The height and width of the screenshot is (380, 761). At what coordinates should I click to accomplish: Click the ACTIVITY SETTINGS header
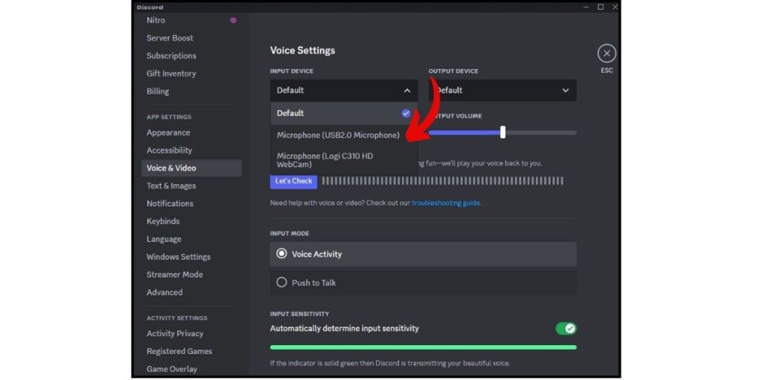point(177,318)
